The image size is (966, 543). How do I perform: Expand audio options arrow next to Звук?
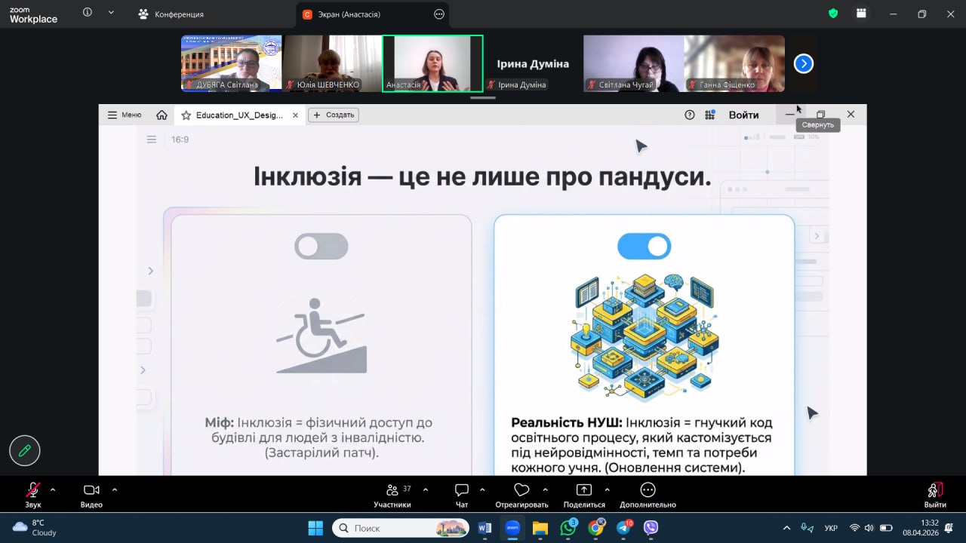(x=53, y=489)
